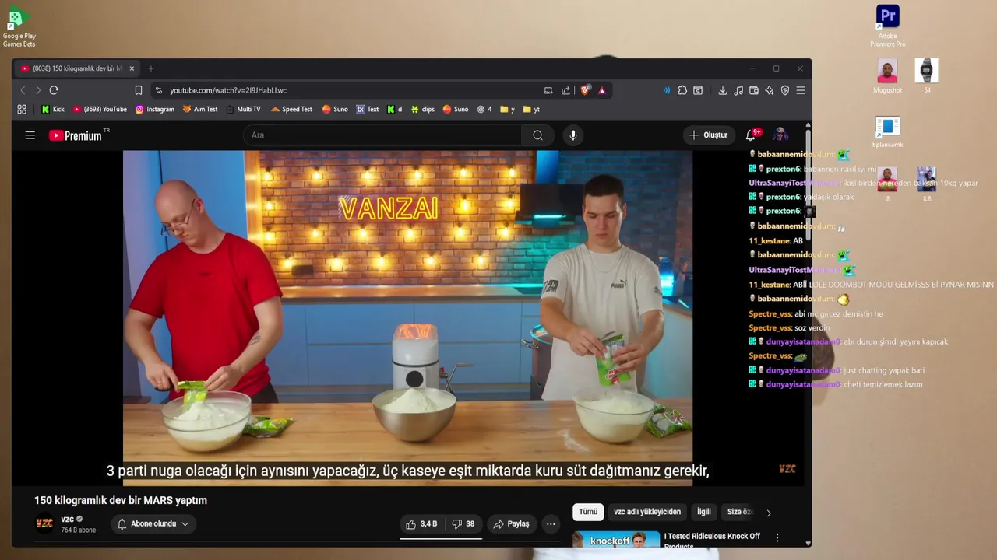Show next filter chips with right arrow
997x560 pixels.
pyautogui.click(x=769, y=513)
